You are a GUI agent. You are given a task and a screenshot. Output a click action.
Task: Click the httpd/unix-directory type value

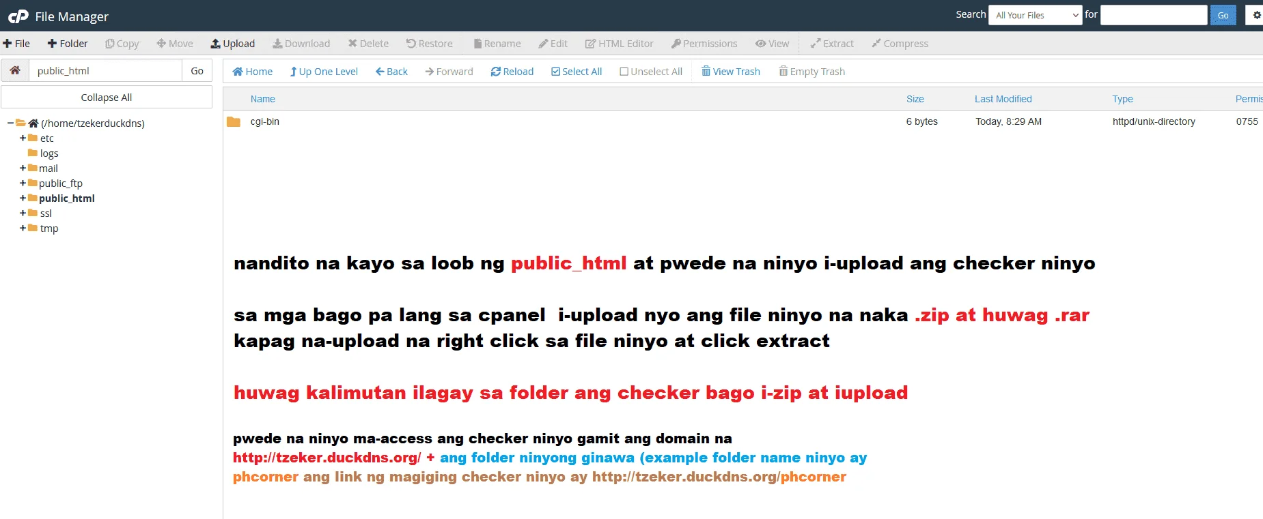[1154, 121]
